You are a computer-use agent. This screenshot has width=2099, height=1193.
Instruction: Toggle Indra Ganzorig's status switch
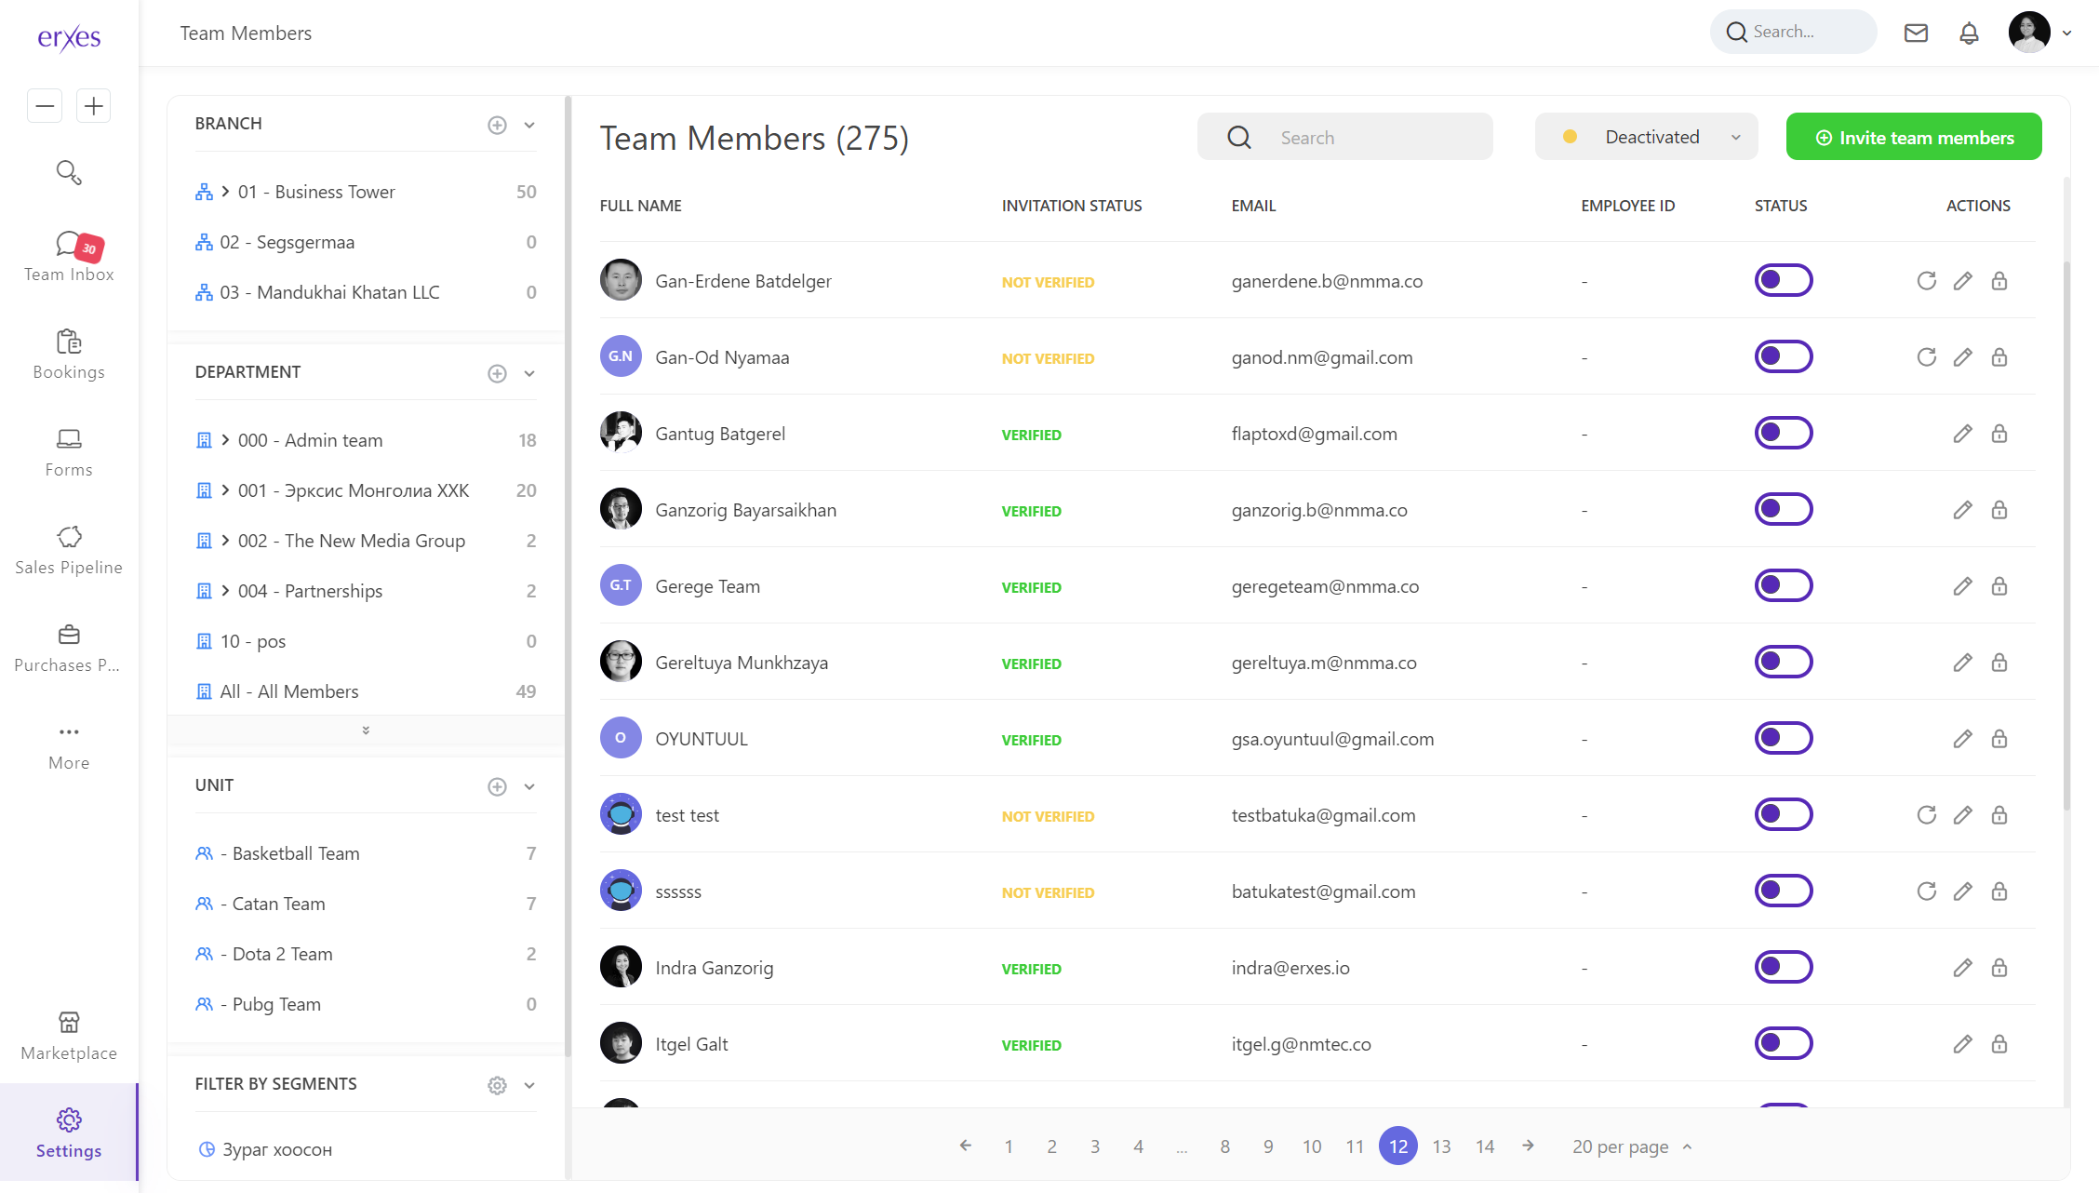pos(1783,967)
